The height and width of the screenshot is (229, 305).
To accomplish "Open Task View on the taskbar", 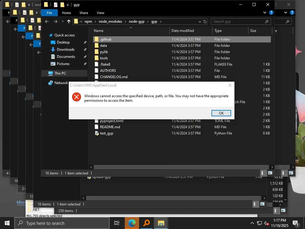I will click(116, 223).
